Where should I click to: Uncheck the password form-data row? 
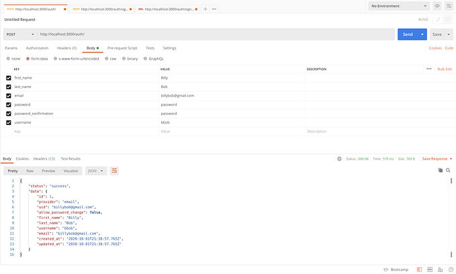pyautogui.click(x=9, y=105)
